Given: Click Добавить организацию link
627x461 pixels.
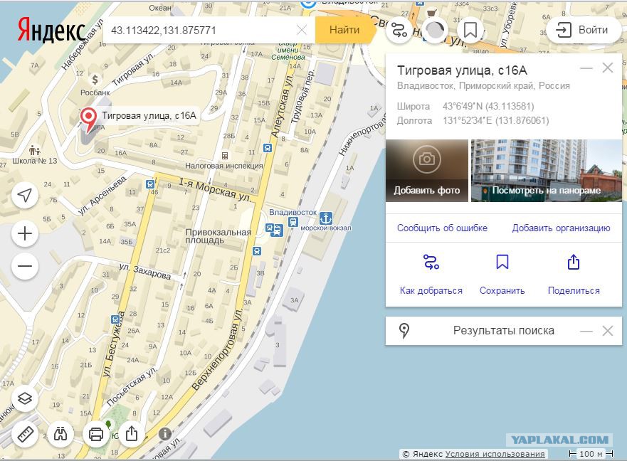Looking at the screenshot, I should [561, 228].
